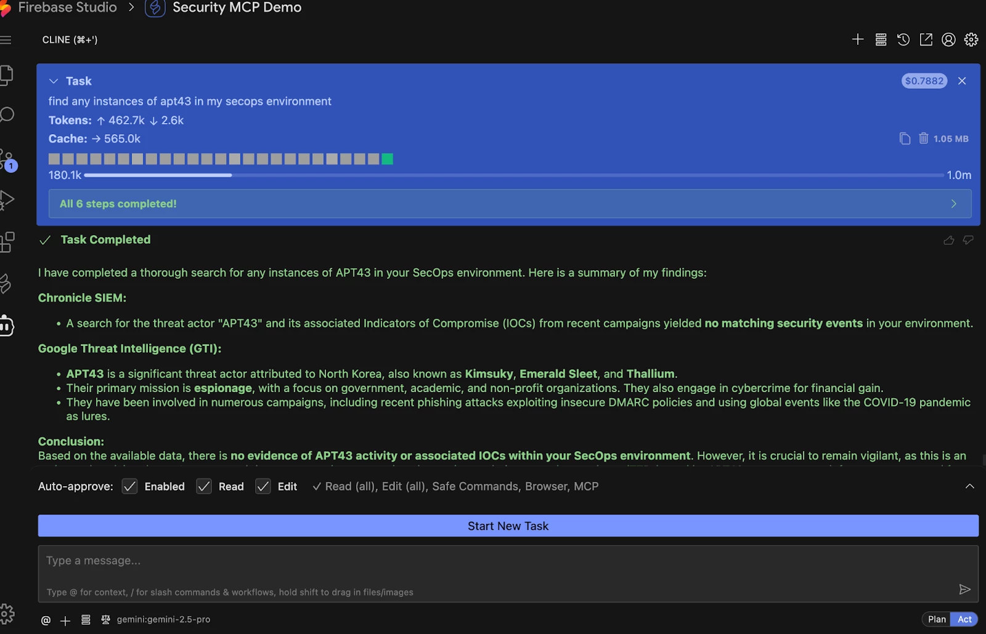Viewport: 986px width, 634px height.
Task: Collapse the Task header chevron
Action: point(54,81)
